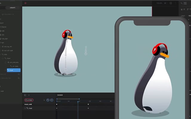Click the red crosshair origin icon
The image size is (191, 119).
[x=26, y=3]
